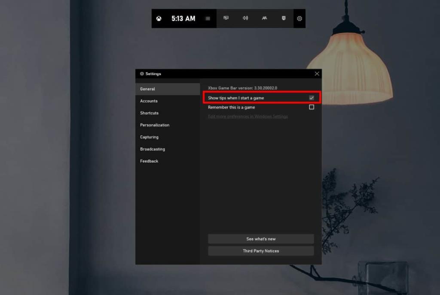Follow 'Edit more preferences in Windows Settings' link
This screenshot has width=440, height=295.
(x=248, y=116)
